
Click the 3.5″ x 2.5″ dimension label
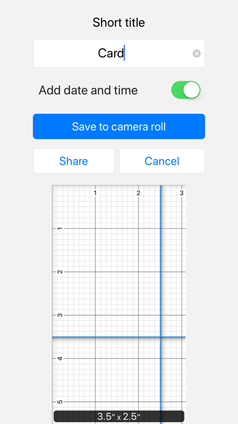pyautogui.click(x=119, y=417)
